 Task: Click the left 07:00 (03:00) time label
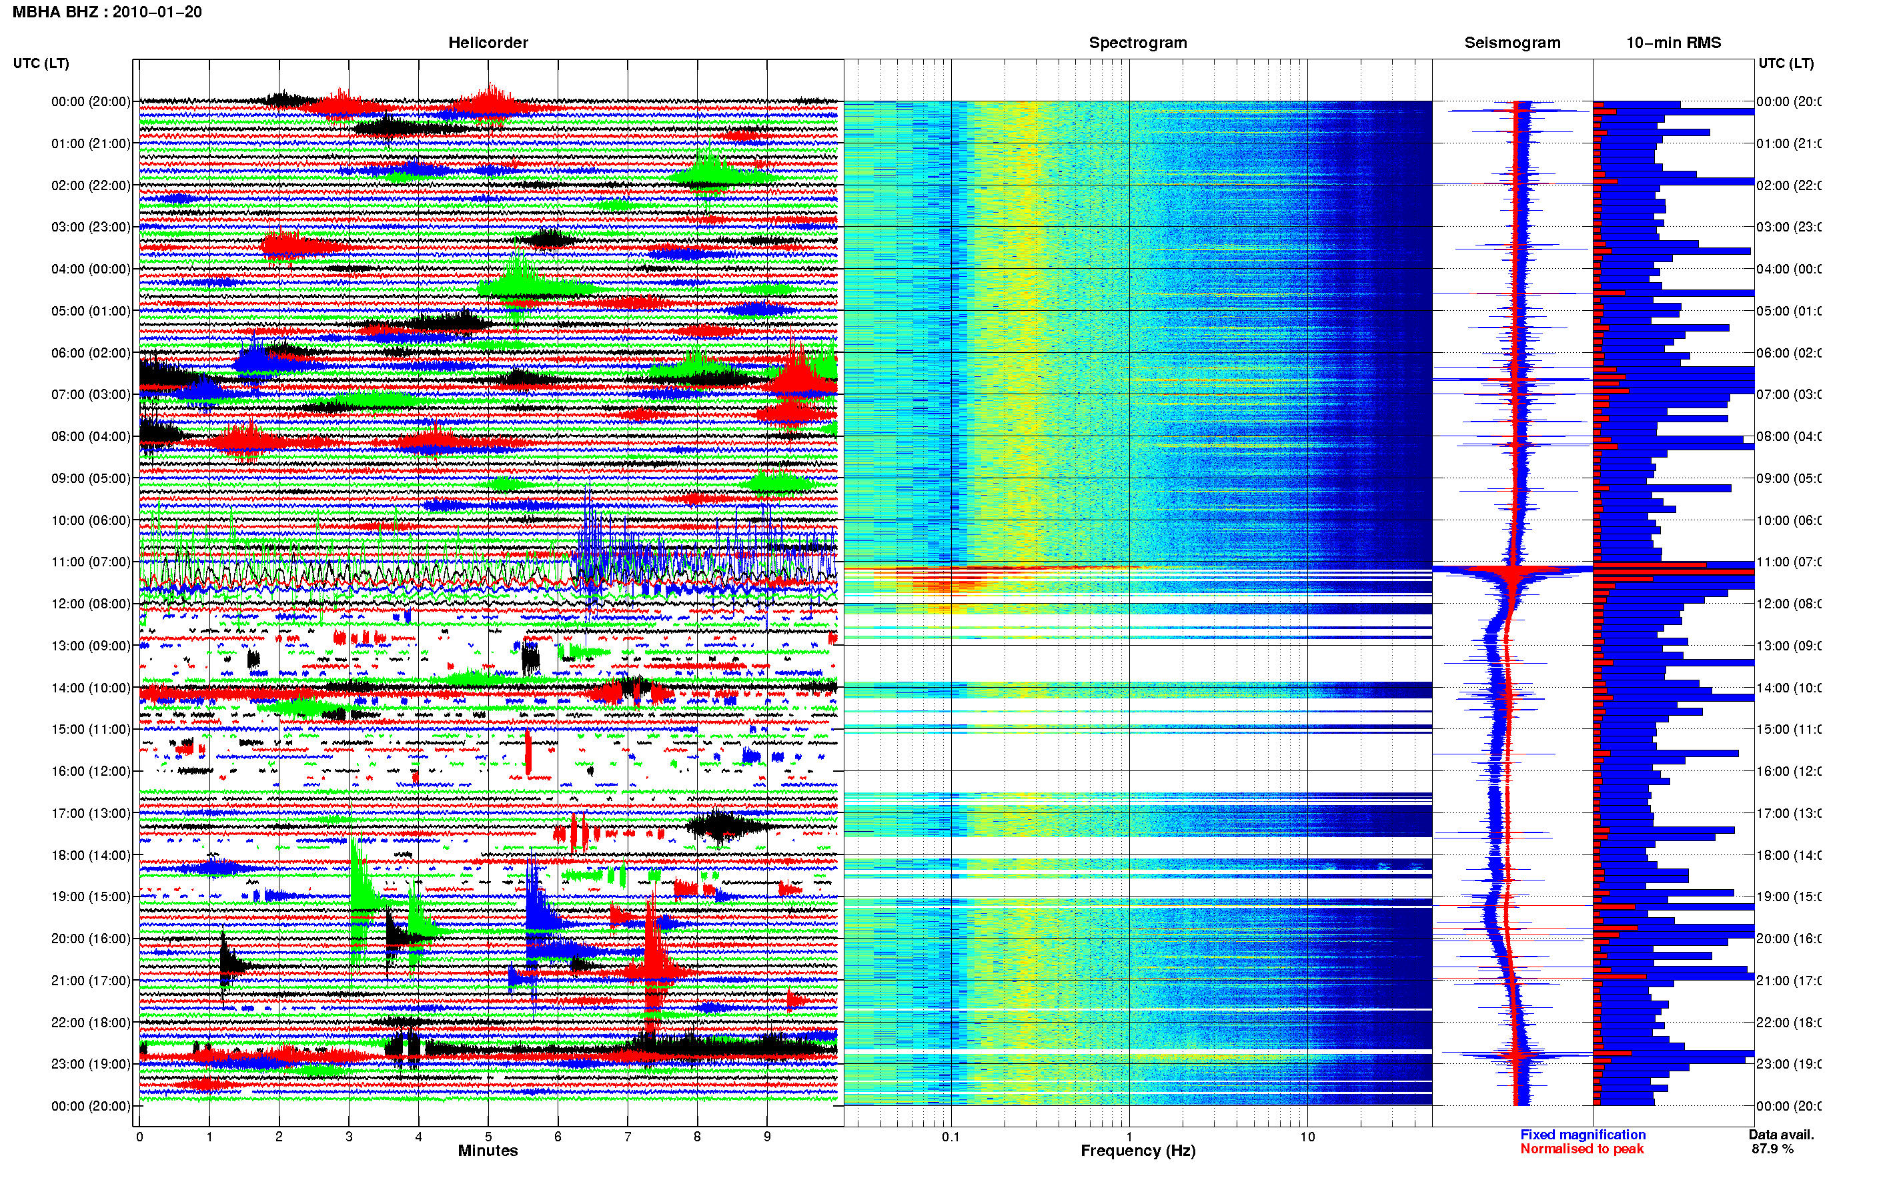click(x=91, y=394)
